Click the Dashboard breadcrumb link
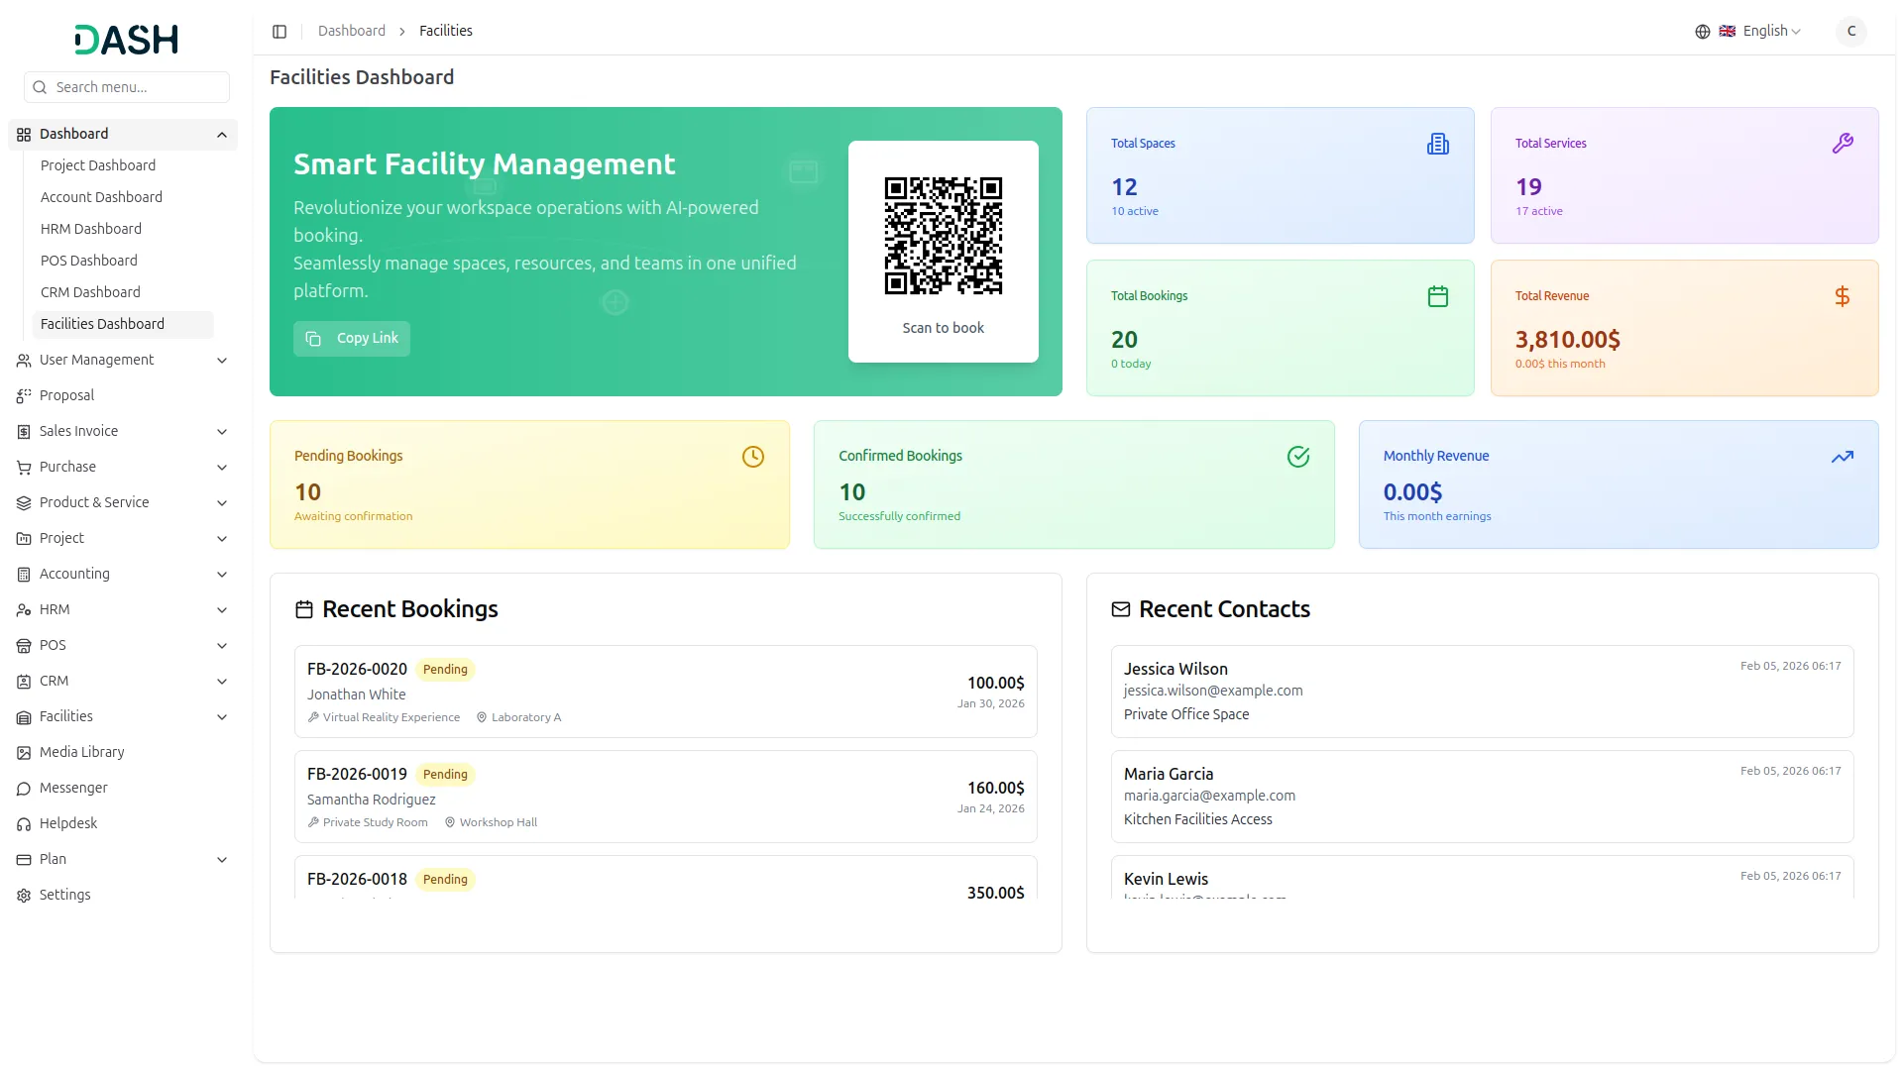 pyautogui.click(x=351, y=32)
